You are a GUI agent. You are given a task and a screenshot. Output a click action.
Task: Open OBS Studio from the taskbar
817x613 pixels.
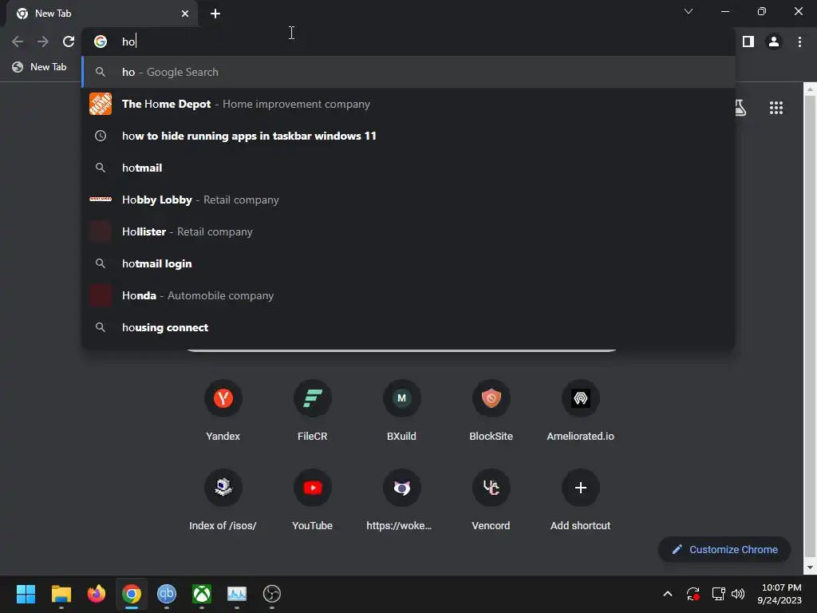coord(272,594)
